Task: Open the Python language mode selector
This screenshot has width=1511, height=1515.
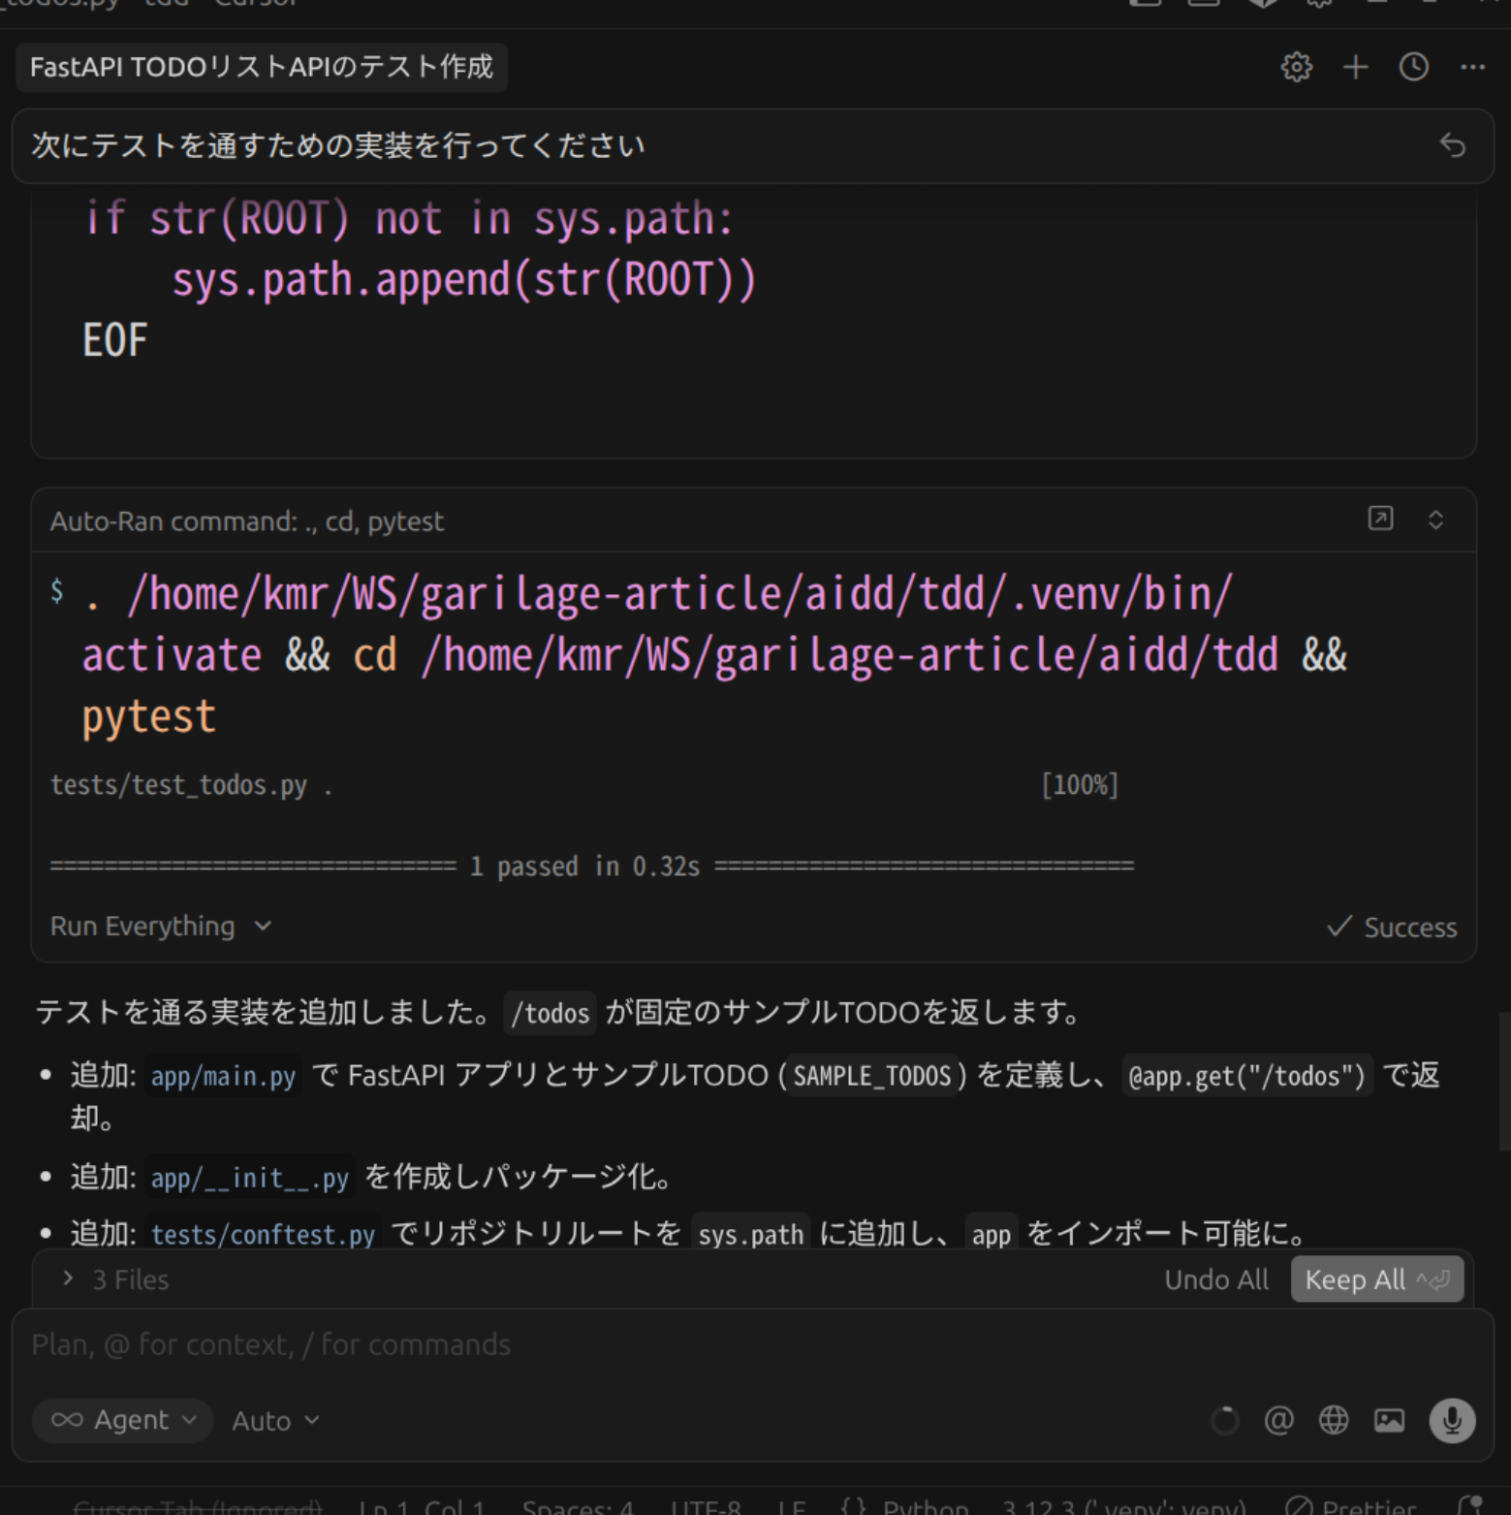Action: click(x=926, y=1504)
